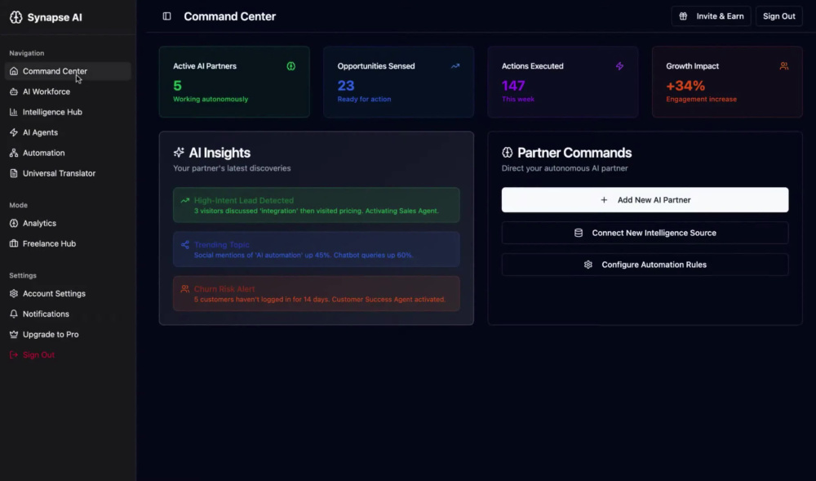Click the Sign Out button in the header
Image resolution: width=816 pixels, height=481 pixels.
click(x=779, y=16)
